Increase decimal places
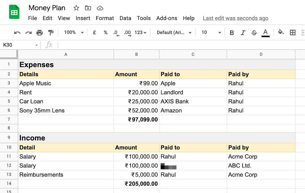This screenshot has width=305, height=193. point(127,33)
